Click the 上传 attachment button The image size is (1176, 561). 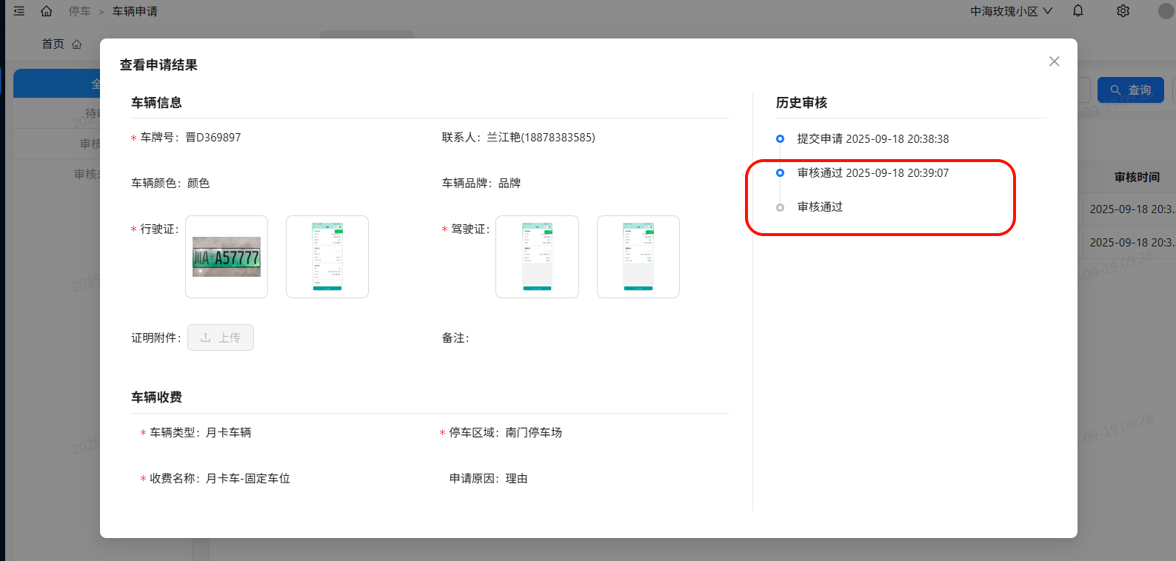tap(221, 337)
